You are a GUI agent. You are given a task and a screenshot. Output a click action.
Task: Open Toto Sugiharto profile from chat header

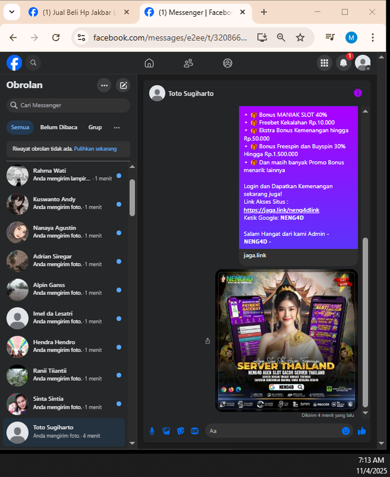182,94
